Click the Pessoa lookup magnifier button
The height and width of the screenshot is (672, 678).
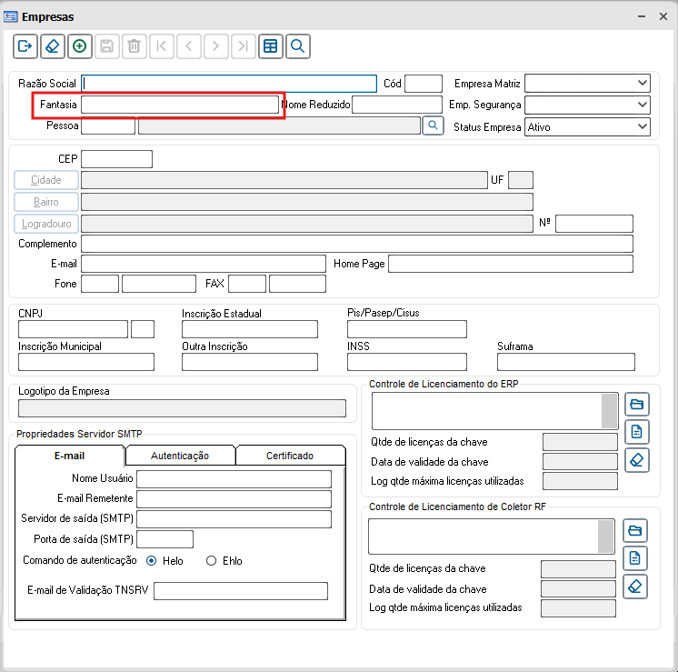click(x=433, y=125)
